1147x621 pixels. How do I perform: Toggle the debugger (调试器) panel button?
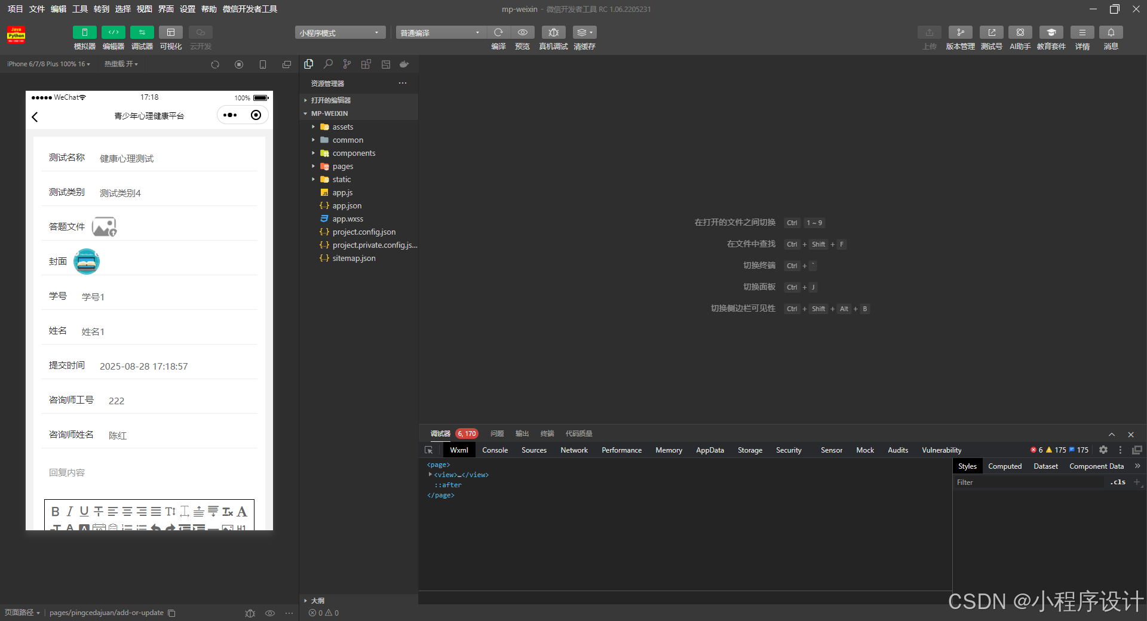pyautogui.click(x=142, y=32)
